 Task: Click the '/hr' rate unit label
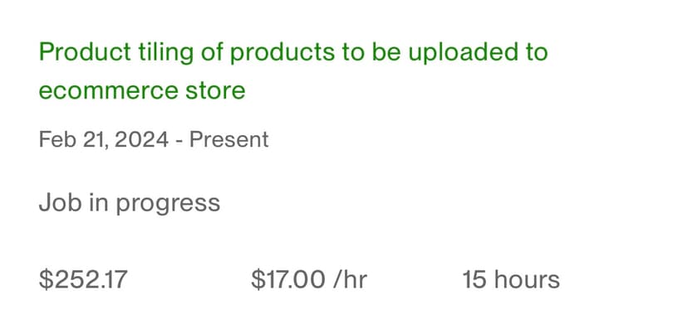350,280
